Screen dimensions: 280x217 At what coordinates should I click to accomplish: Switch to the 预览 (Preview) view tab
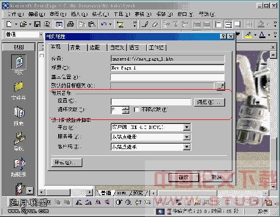pos(138,193)
